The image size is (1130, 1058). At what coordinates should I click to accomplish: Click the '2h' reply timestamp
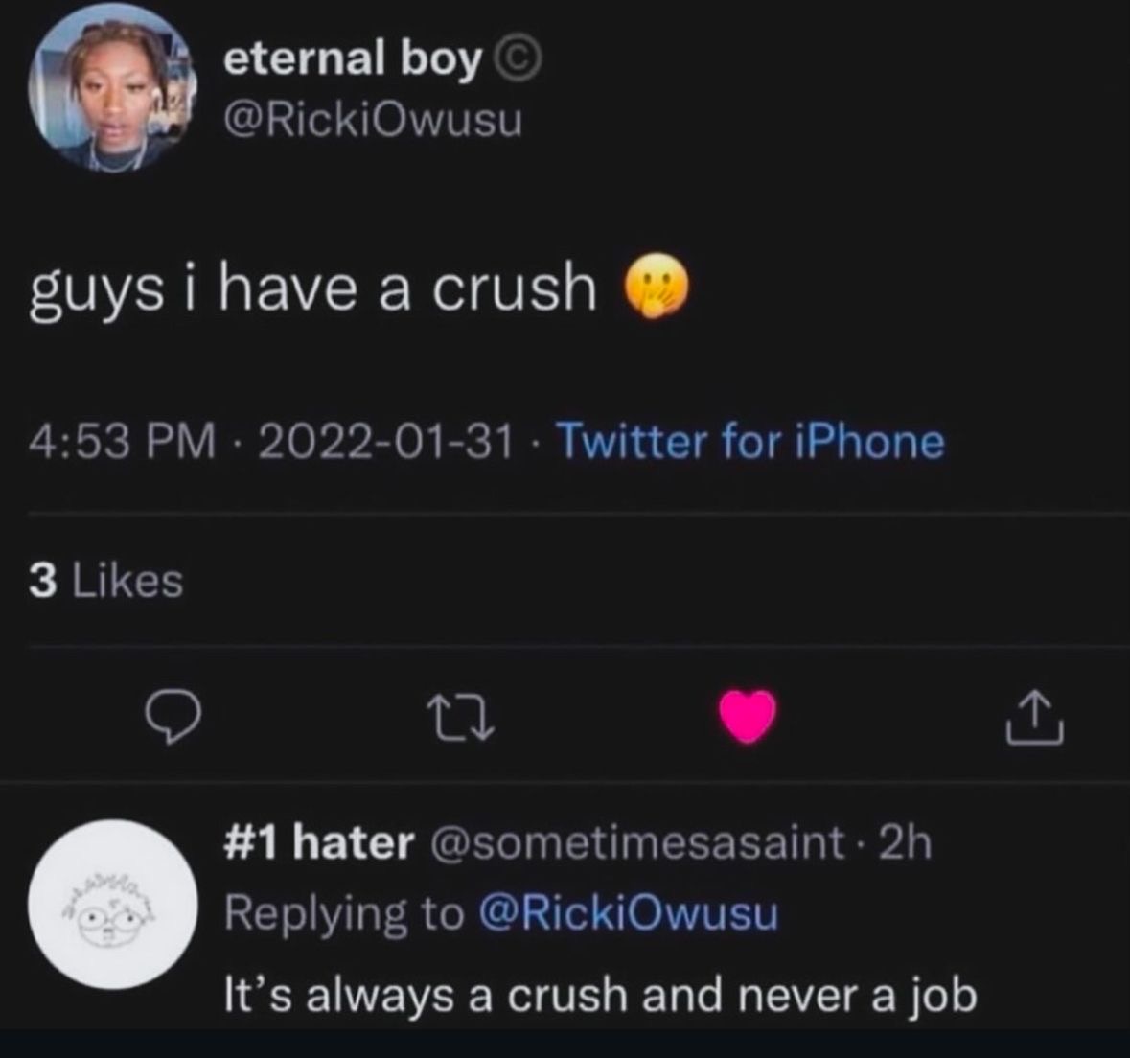905,843
